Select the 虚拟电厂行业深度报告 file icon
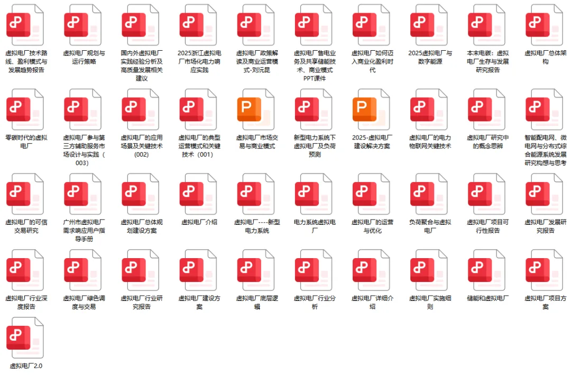This screenshot has width=571, height=375. (x=25, y=270)
